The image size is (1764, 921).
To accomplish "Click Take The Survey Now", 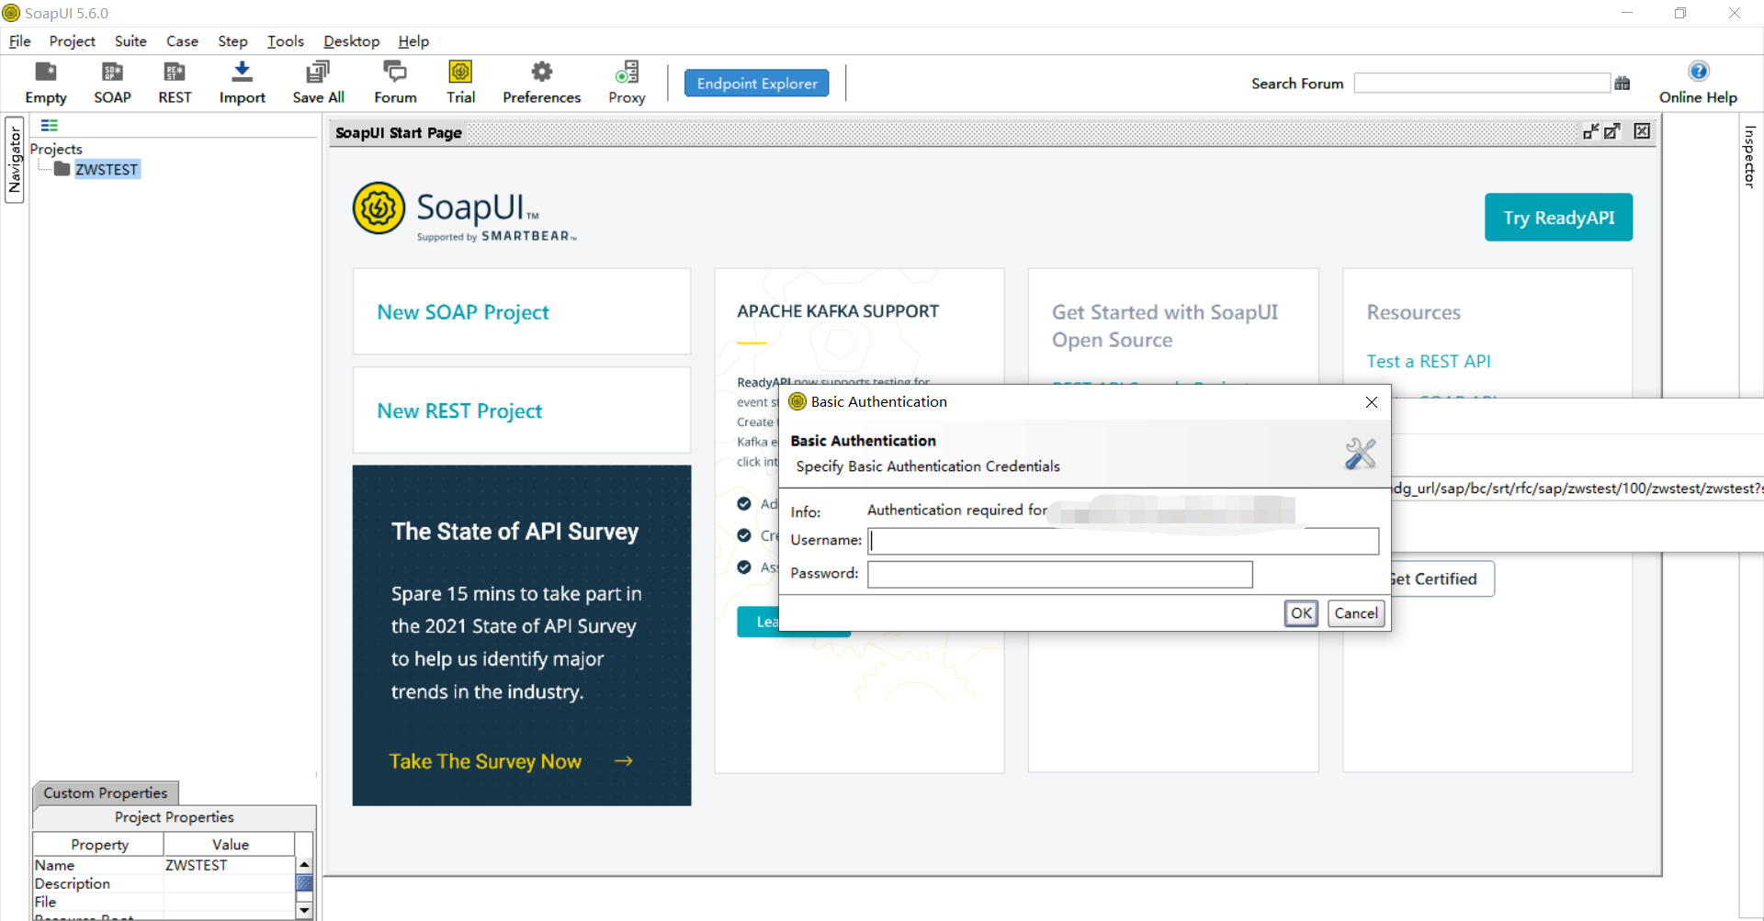I will tap(486, 760).
